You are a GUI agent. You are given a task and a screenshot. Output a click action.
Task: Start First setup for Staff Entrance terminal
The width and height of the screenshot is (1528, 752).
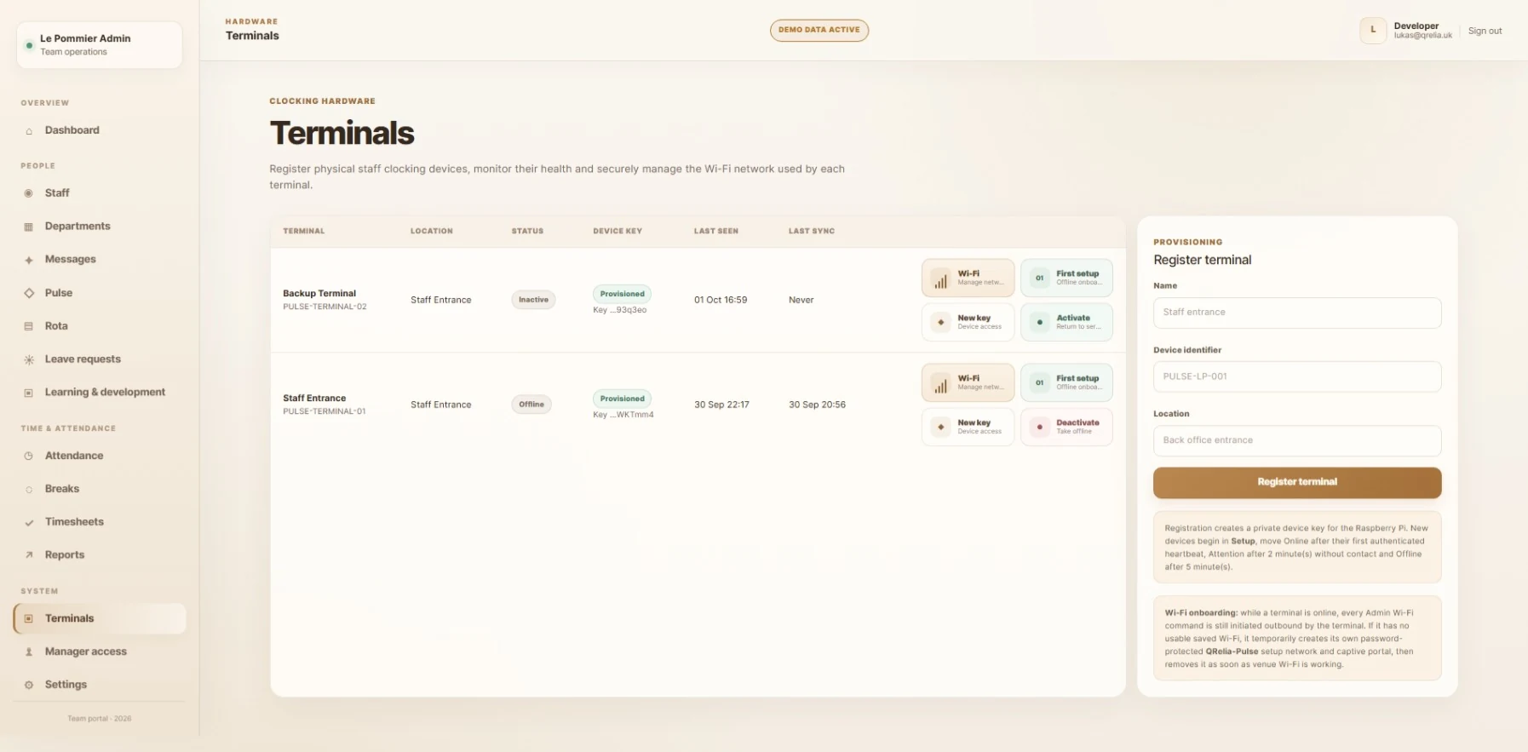coord(1066,383)
